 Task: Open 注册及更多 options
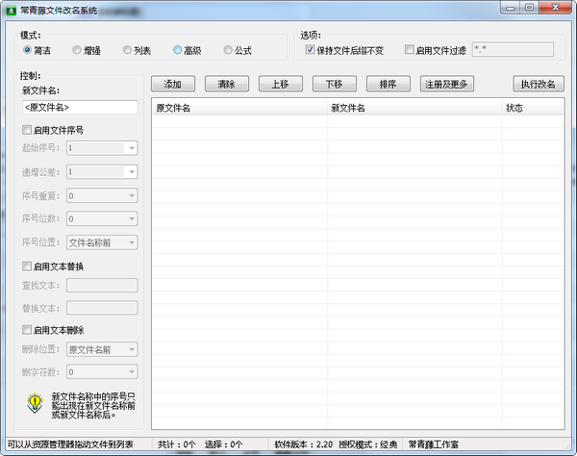pos(447,84)
